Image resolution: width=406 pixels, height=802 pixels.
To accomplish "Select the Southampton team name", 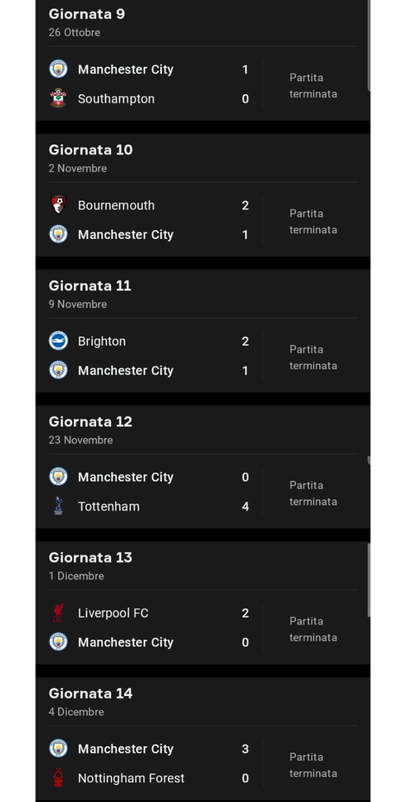I will (116, 99).
